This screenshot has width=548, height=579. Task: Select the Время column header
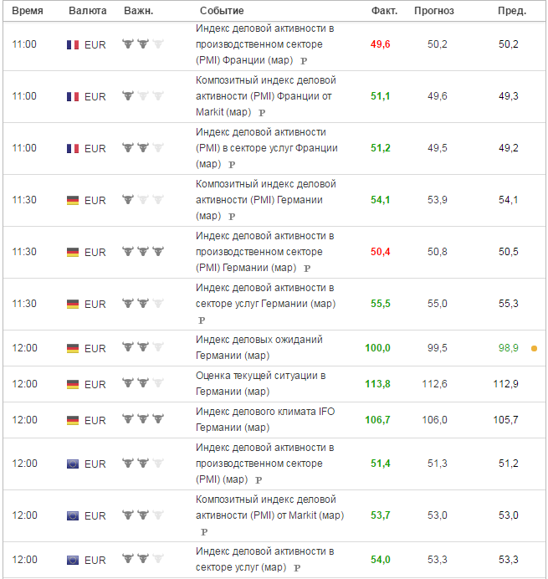28,11
